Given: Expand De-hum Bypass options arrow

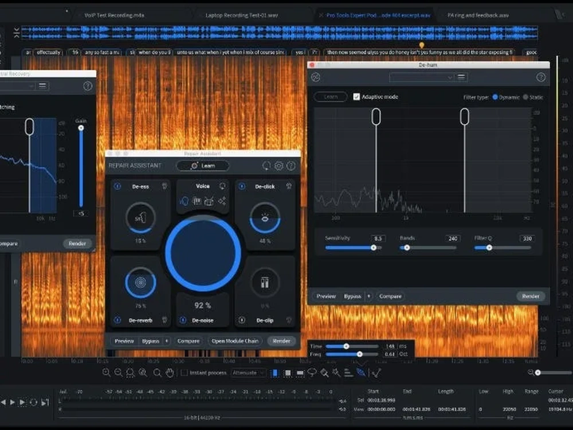Looking at the screenshot, I should pyautogui.click(x=368, y=296).
